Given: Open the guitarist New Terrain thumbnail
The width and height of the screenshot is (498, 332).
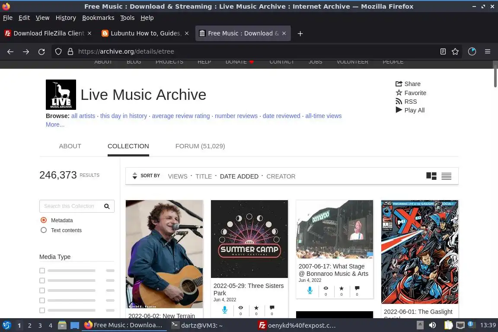Looking at the screenshot, I should click(164, 254).
